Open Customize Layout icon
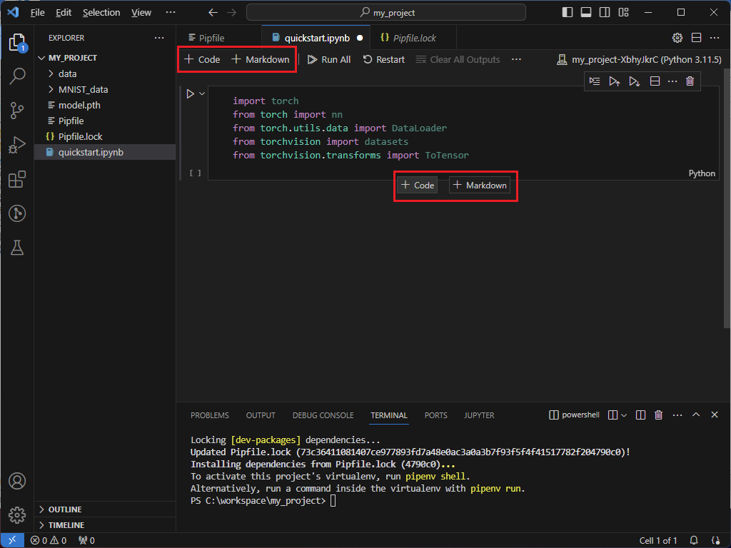The height and width of the screenshot is (548, 731). [x=623, y=13]
